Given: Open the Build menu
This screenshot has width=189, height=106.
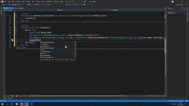Looking at the screenshot, I should pyautogui.click(x=23, y=1).
